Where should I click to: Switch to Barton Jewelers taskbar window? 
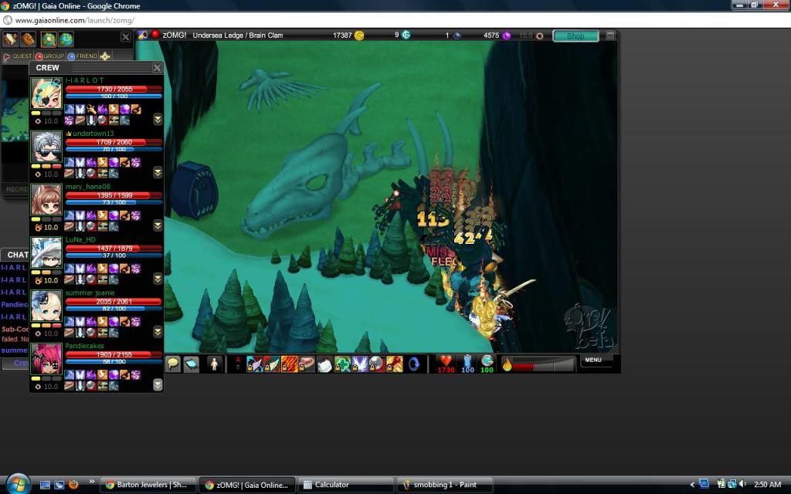pyautogui.click(x=148, y=485)
